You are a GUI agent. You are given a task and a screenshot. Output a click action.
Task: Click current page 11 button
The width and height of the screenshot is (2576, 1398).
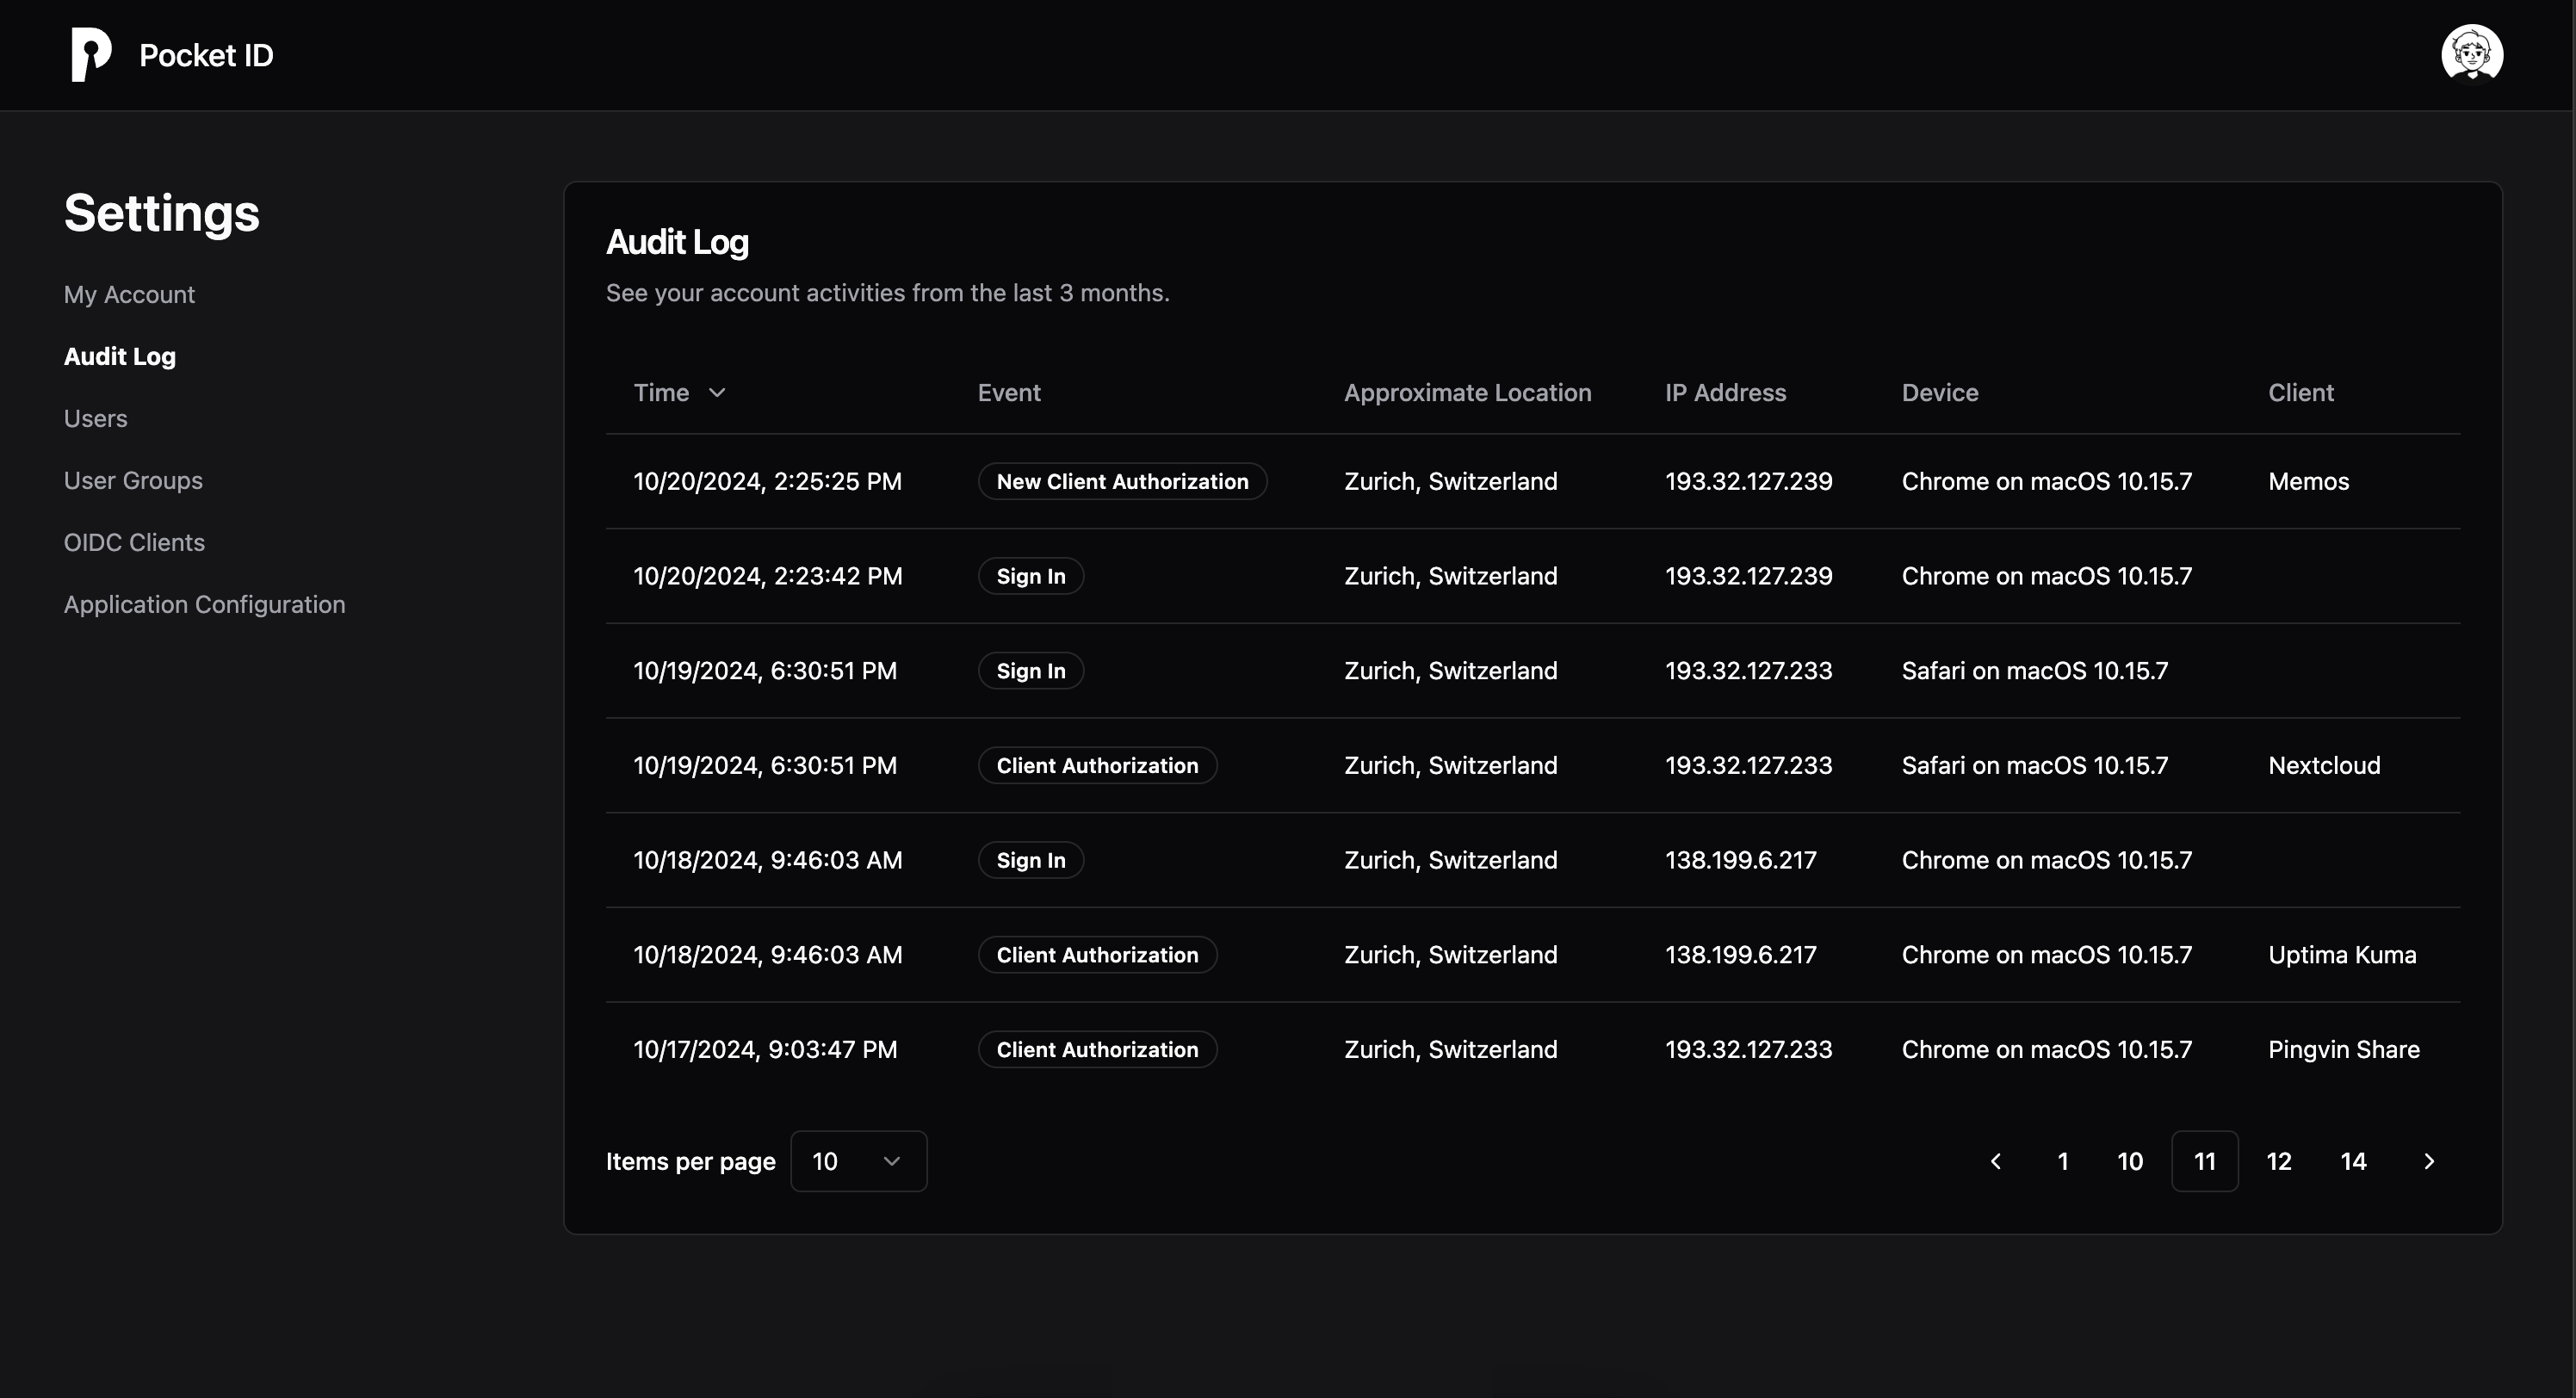tap(2204, 1161)
